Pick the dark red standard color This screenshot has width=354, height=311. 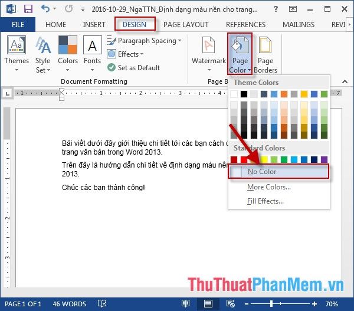coord(234,159)
